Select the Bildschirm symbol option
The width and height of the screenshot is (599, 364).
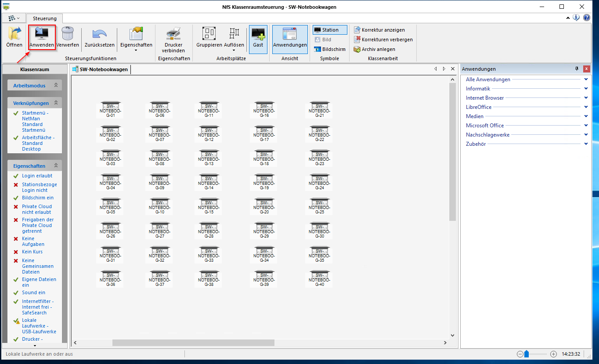point(330,49)
